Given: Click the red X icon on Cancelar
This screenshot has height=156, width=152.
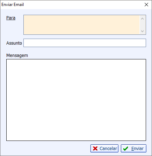Looking at the screenshot, I should point(95,149).
